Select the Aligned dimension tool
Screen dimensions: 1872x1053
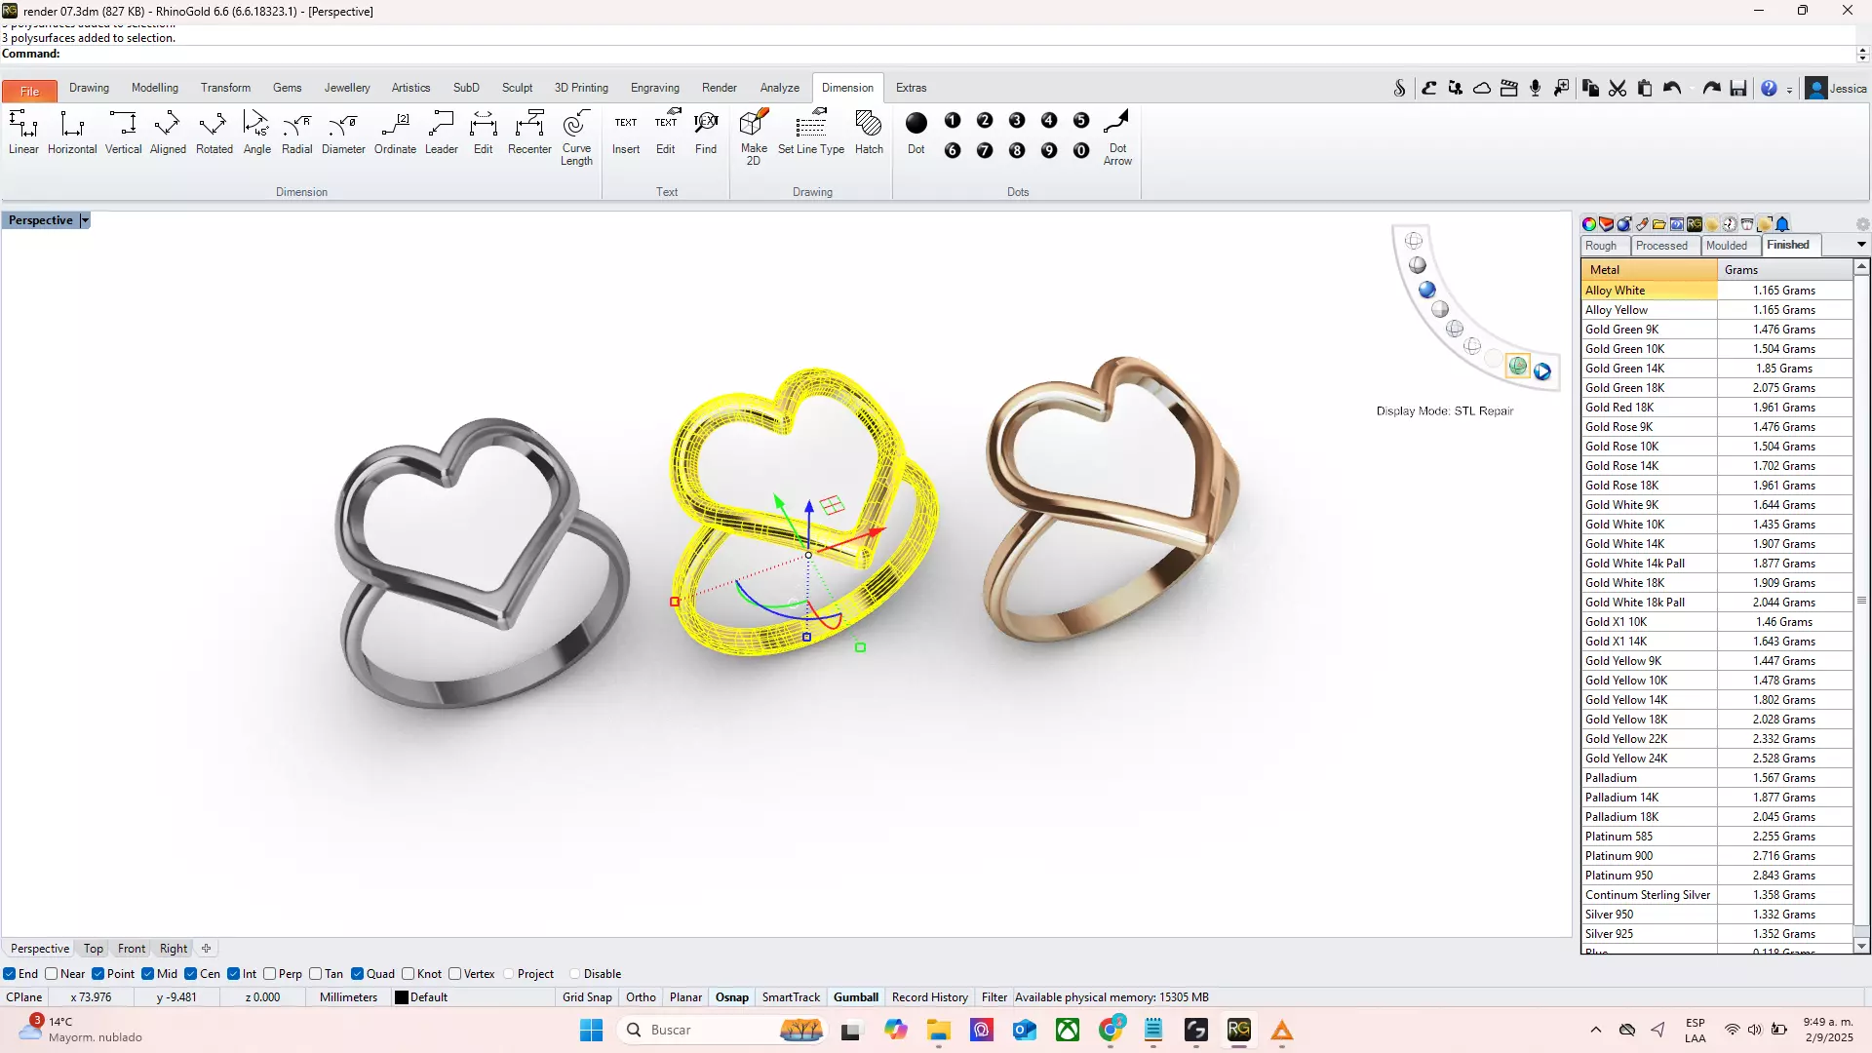point(168,132)
